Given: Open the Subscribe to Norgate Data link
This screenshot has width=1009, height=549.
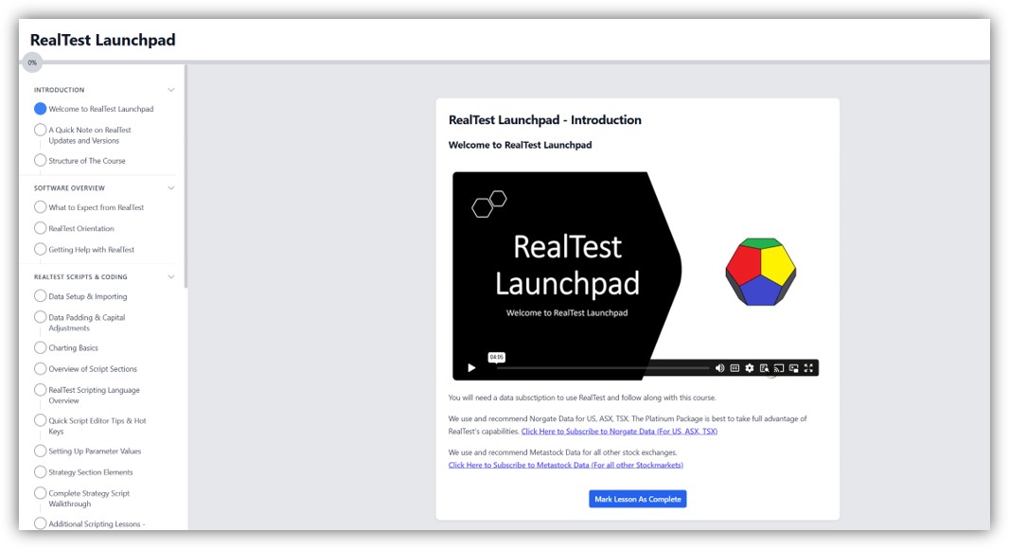Looking at the screenshot, I should (x=619, y=432).
